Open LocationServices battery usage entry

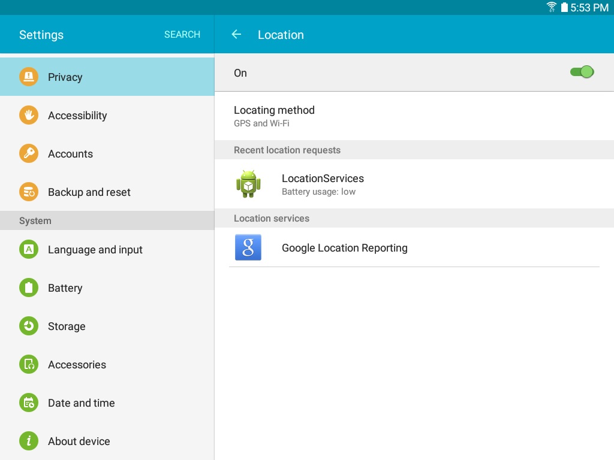pyautogui.click(x=414, y=184)
